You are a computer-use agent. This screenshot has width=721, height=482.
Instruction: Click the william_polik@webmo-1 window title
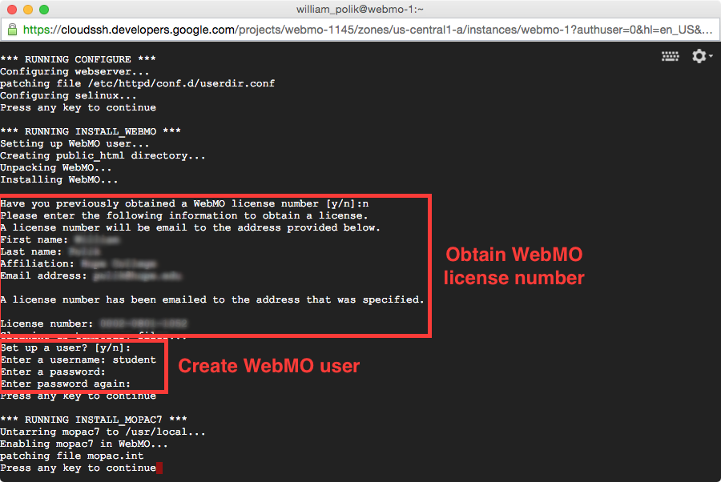point(360,9)
